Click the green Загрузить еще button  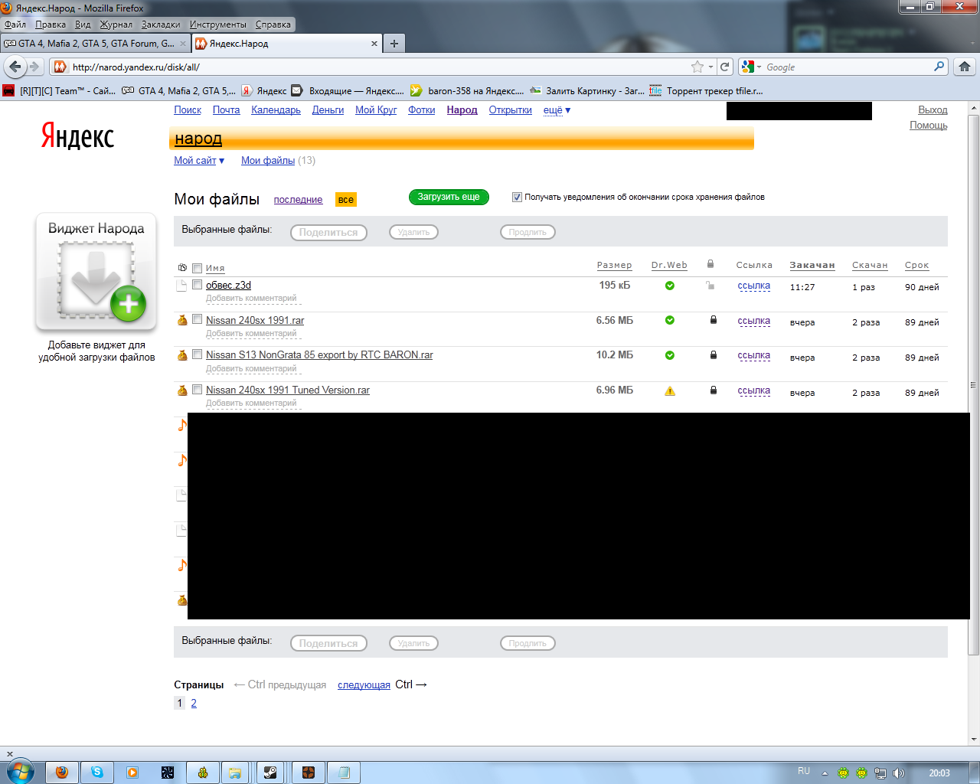click(x=449, y=197)
